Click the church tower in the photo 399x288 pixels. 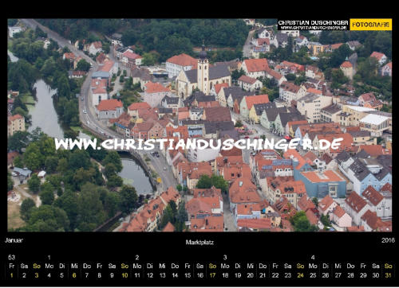[x=203, y=70]
